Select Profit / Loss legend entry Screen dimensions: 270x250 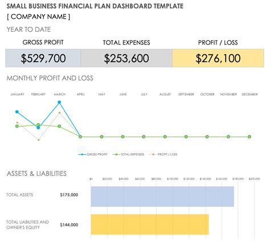point(163,154)
